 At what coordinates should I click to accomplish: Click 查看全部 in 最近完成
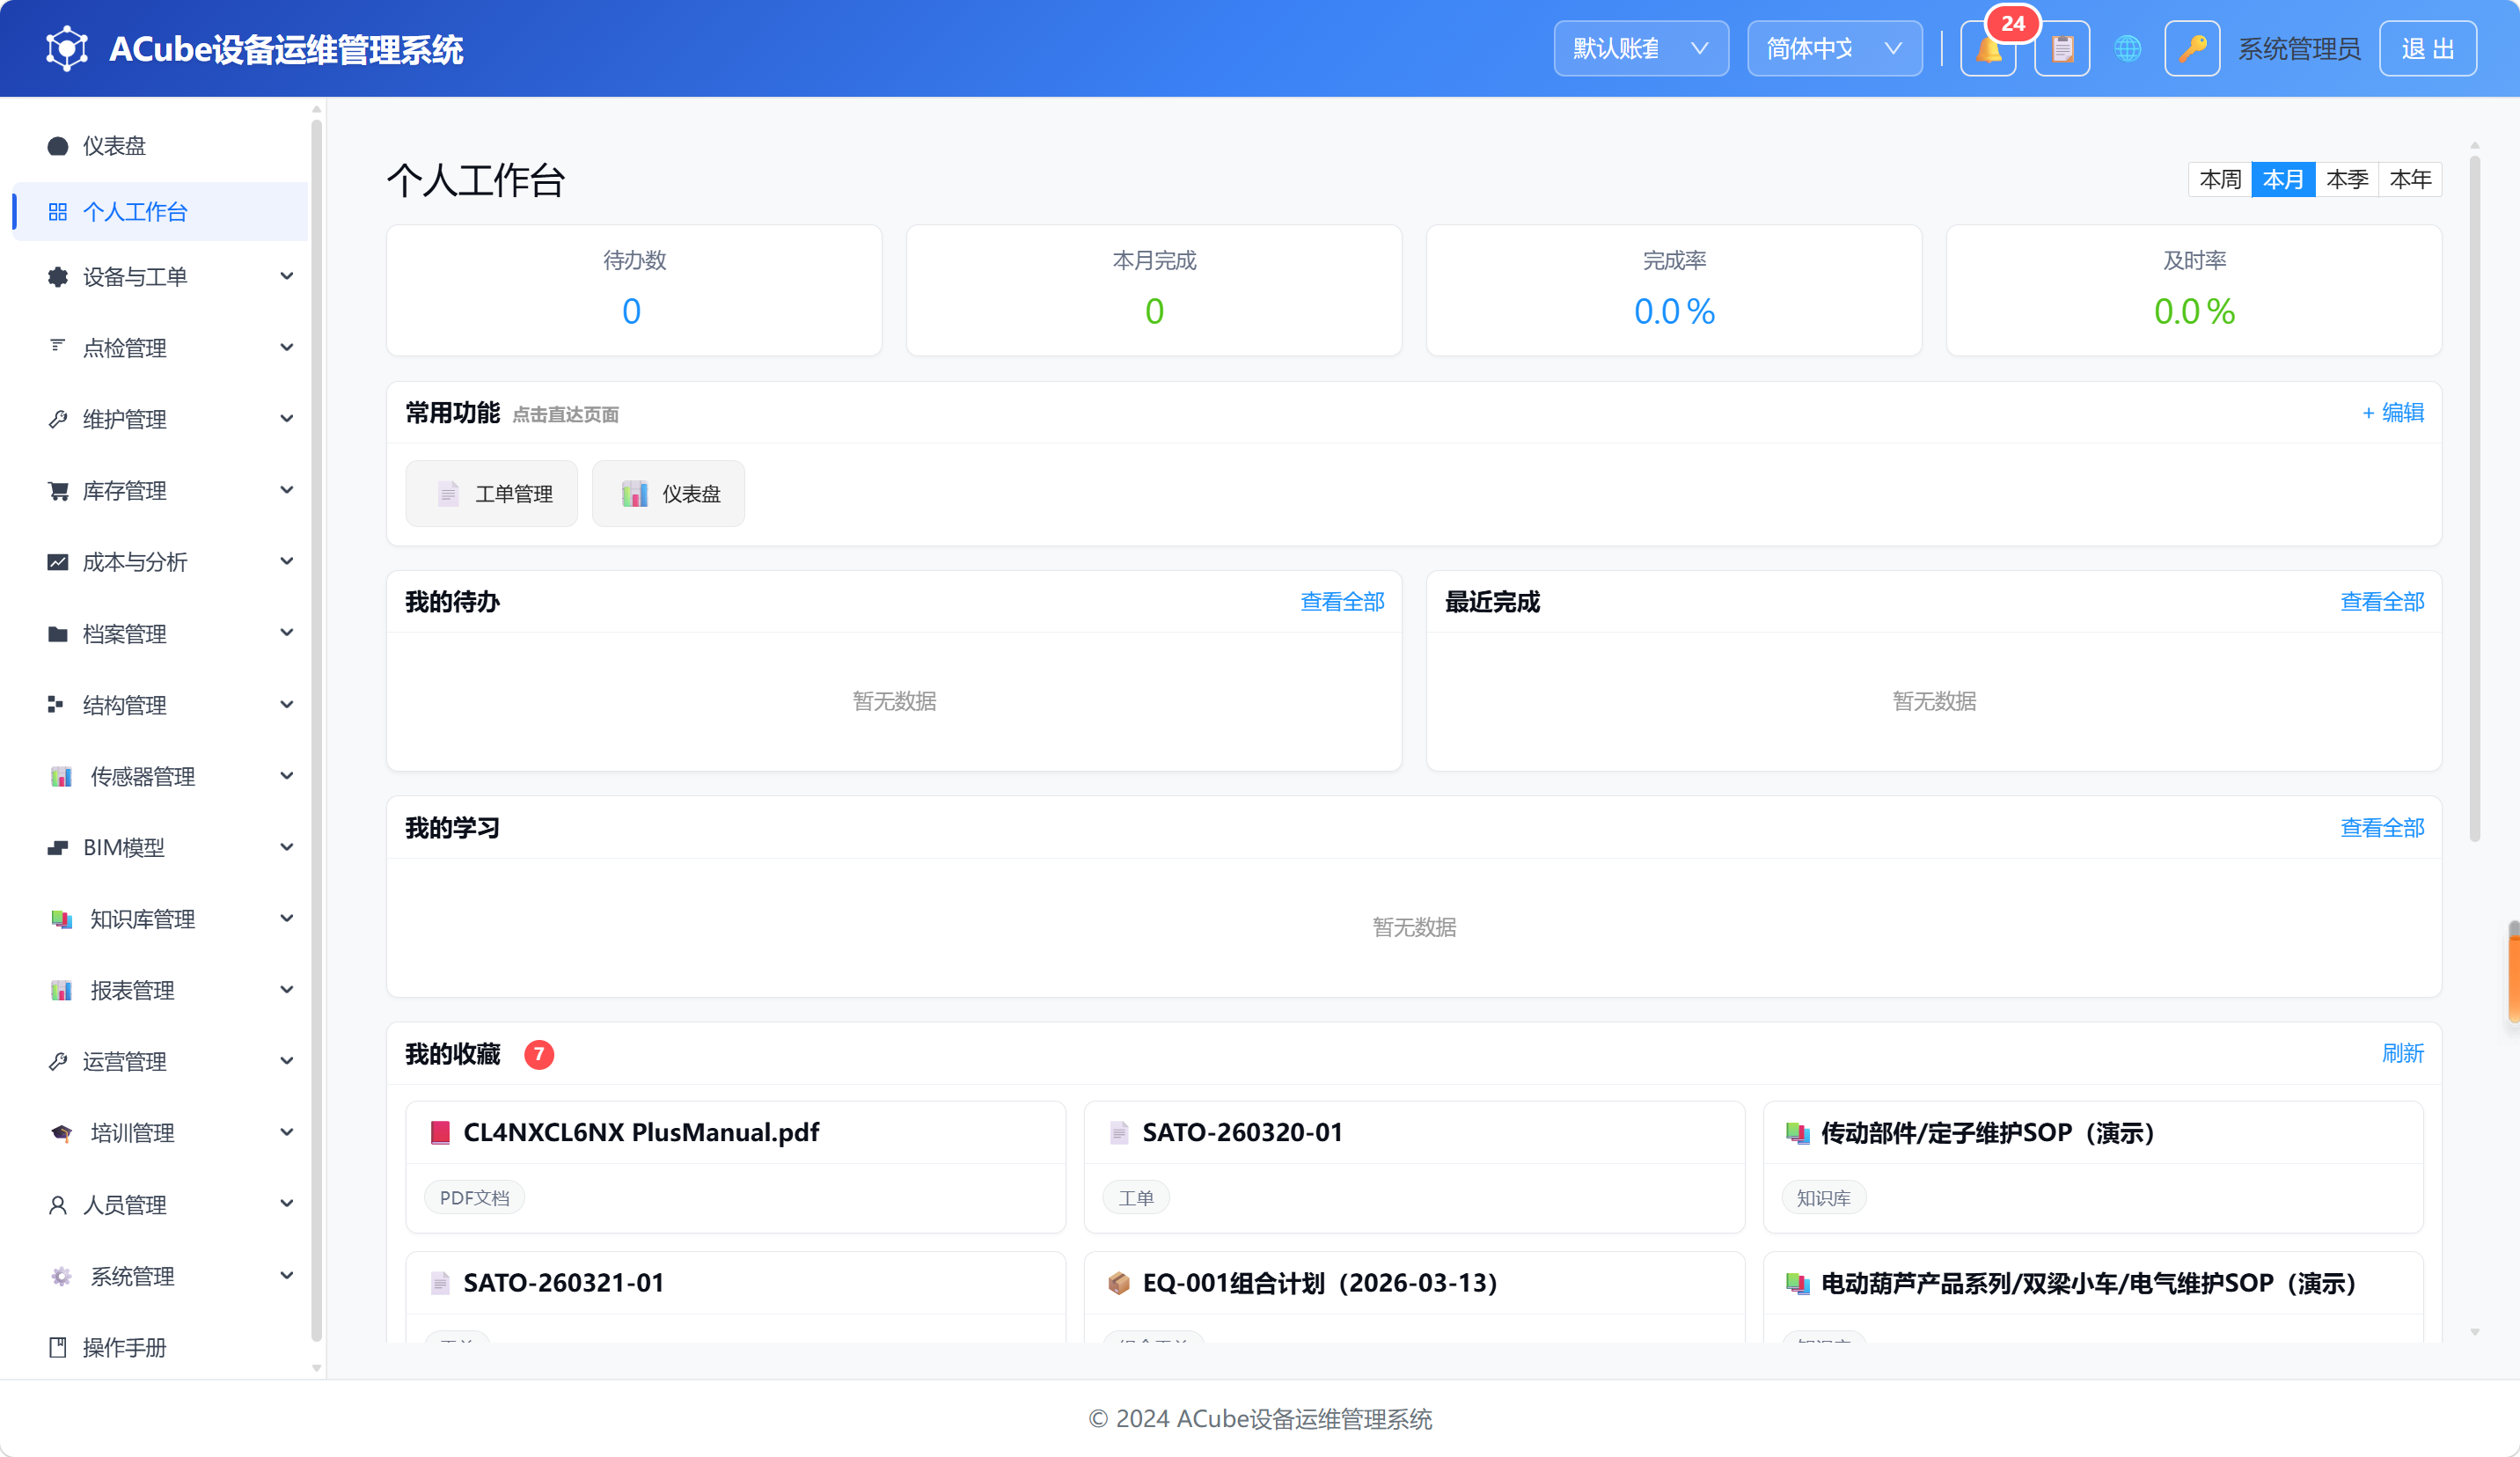tap(2382, 602)
